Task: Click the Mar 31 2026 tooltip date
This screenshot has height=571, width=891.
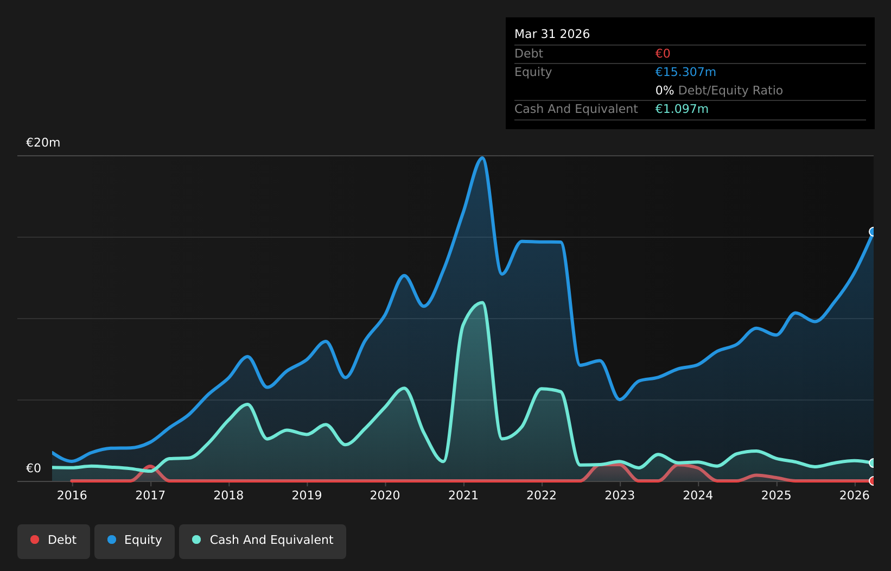Action: click(552, 34)
